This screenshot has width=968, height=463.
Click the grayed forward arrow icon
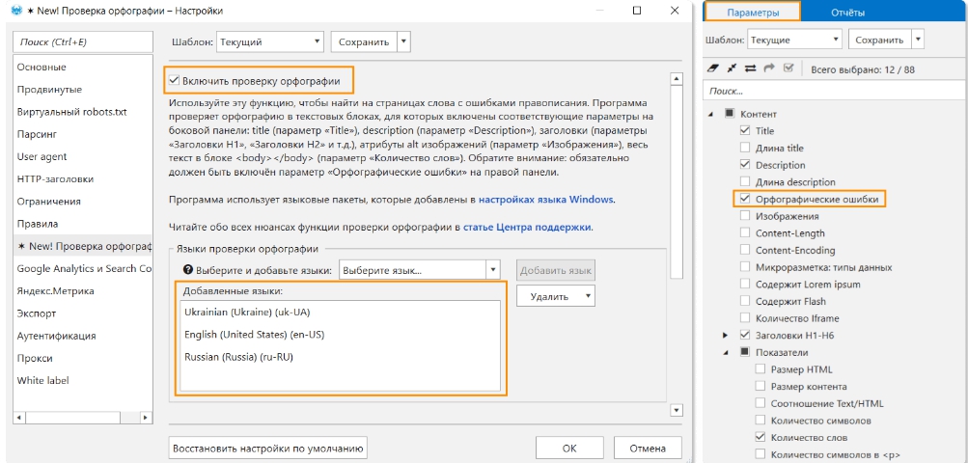[x=769, y=68]
